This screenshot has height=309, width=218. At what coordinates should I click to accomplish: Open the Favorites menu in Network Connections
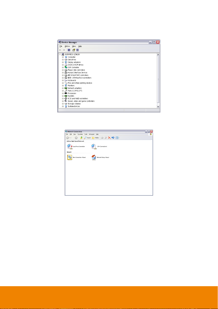pos(80,134)
